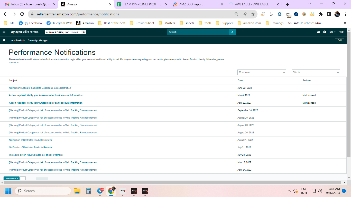This screenshot has height=197, width=351.
Task: Open the 25 per page dropdown
Action: [x=262, y=72]
